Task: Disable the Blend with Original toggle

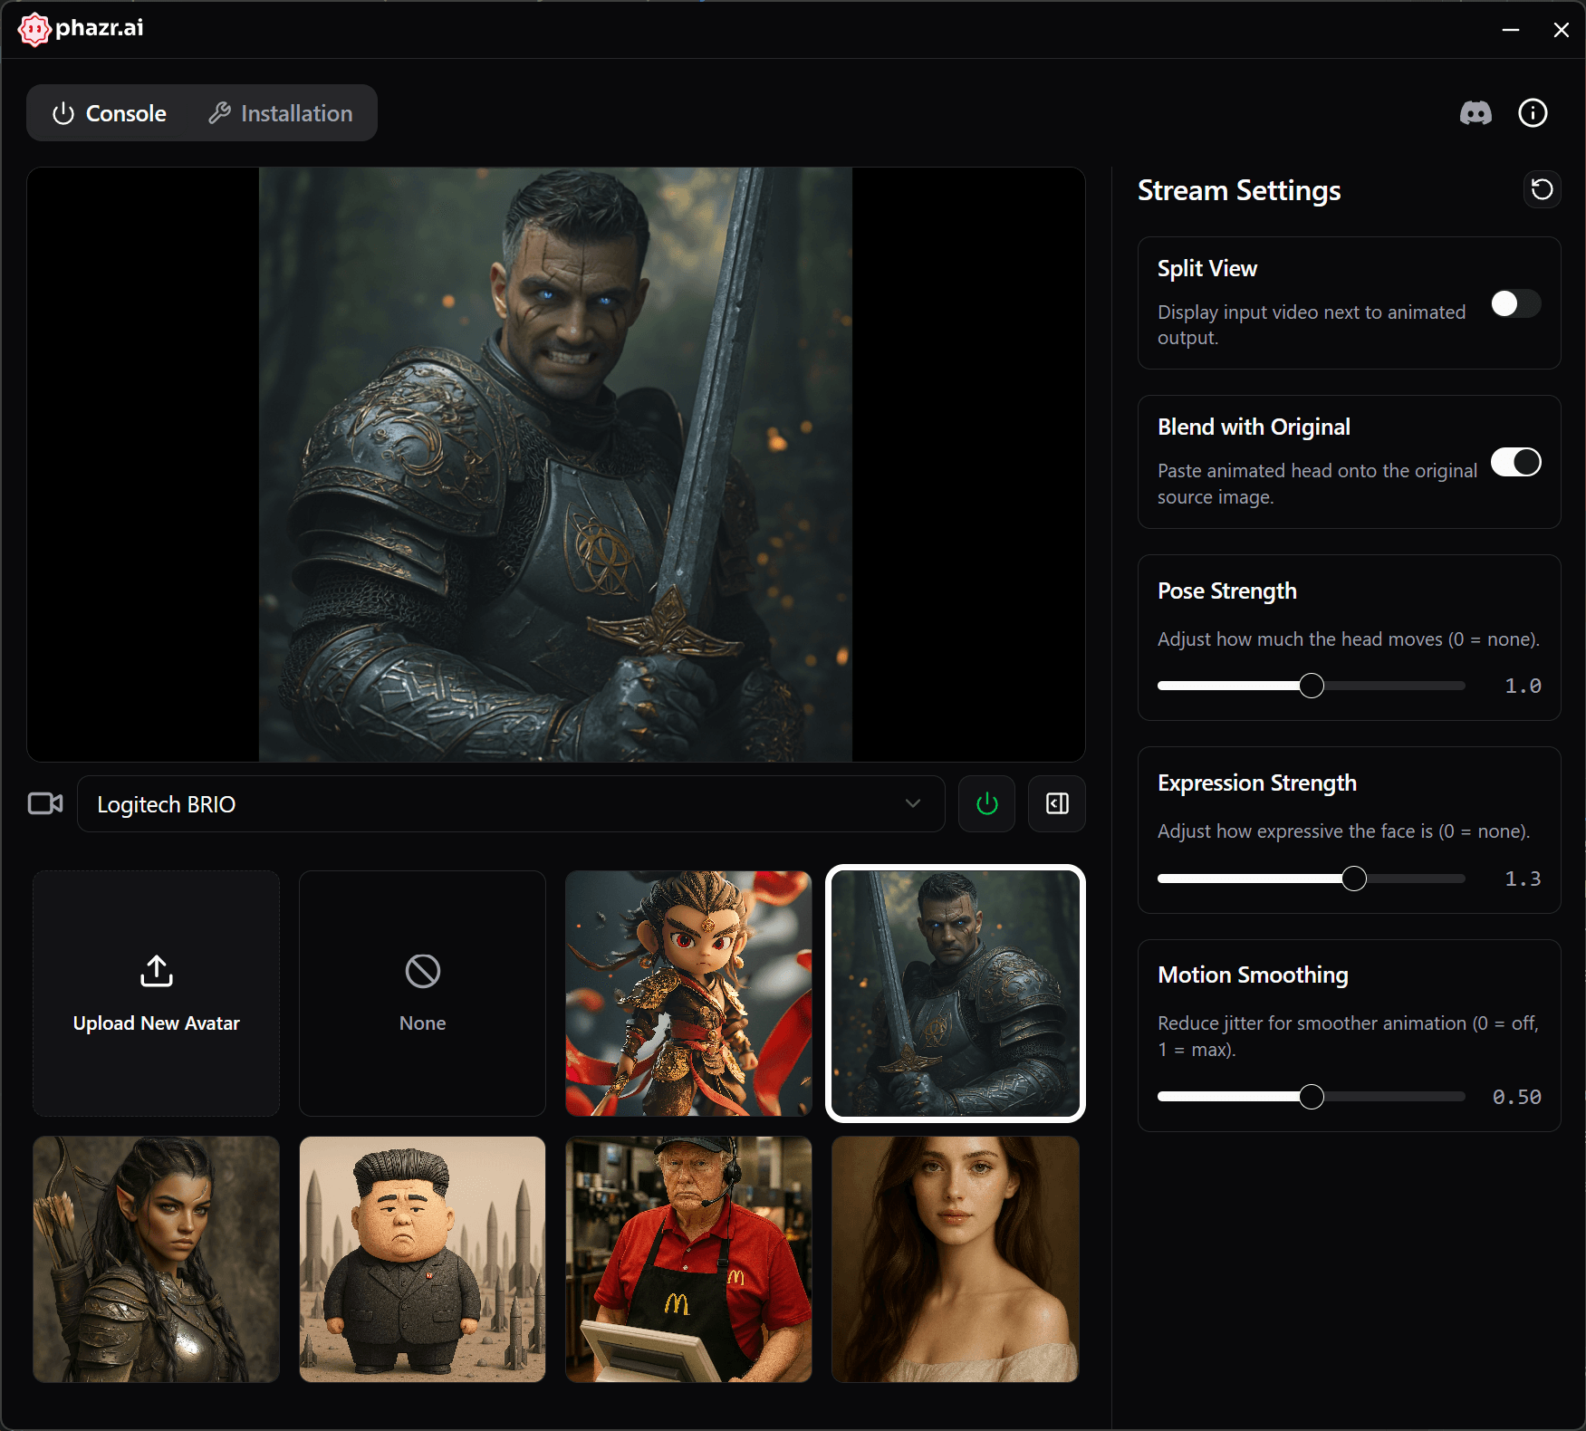Action: (x=1515, y=463)
